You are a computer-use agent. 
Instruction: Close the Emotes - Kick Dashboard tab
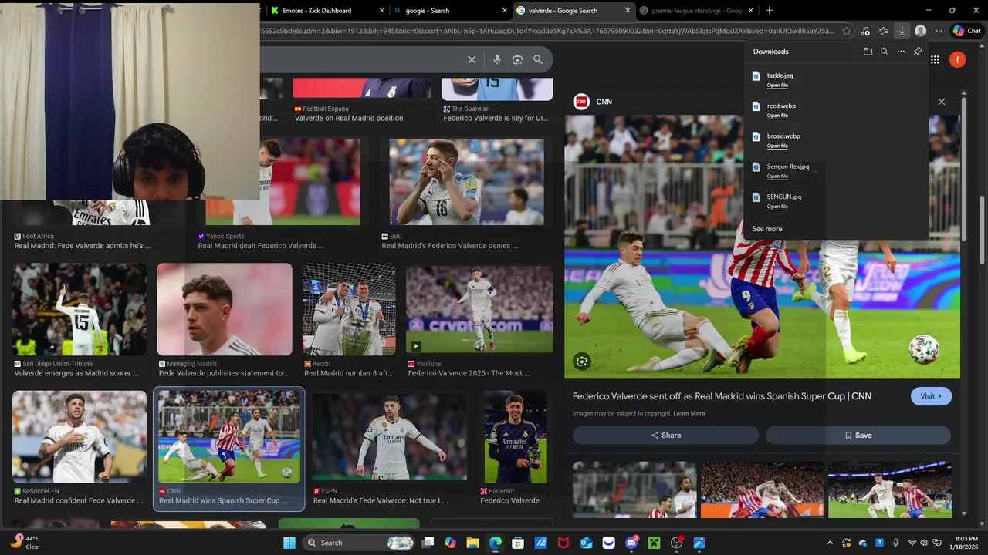(x=381, y=11)
